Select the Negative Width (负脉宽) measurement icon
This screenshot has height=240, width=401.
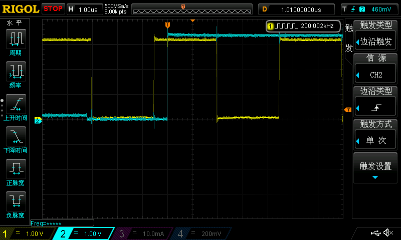pos(16,201)
